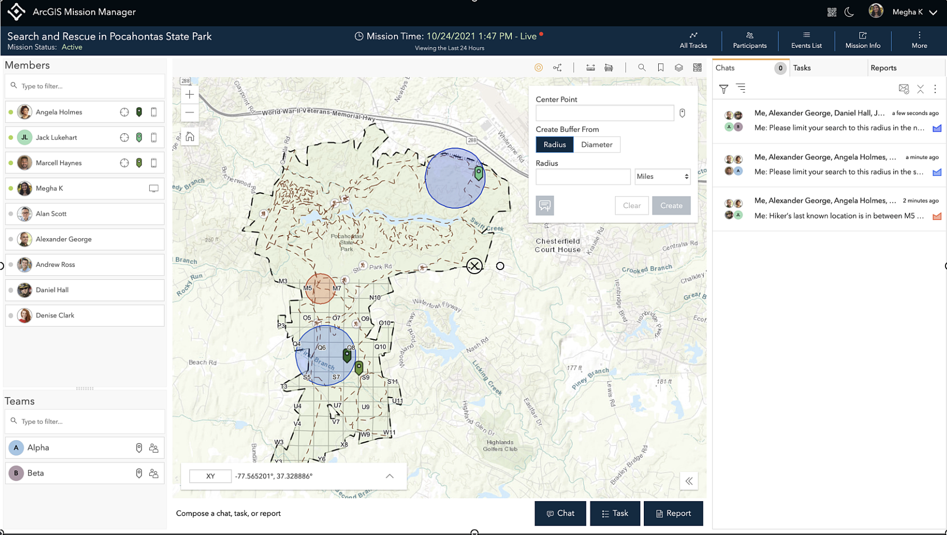Open the Participants panel

coord(749,40)
